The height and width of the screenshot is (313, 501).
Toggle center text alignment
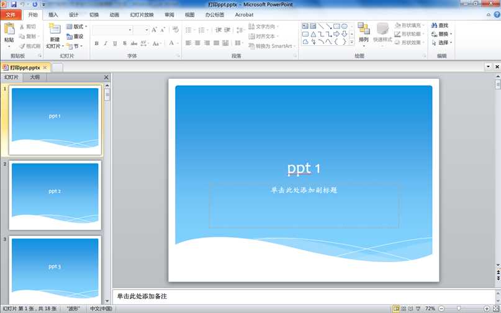(197, 43)
